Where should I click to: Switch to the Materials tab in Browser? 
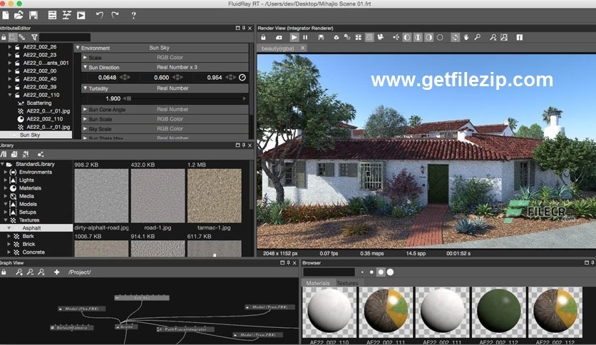317,283
